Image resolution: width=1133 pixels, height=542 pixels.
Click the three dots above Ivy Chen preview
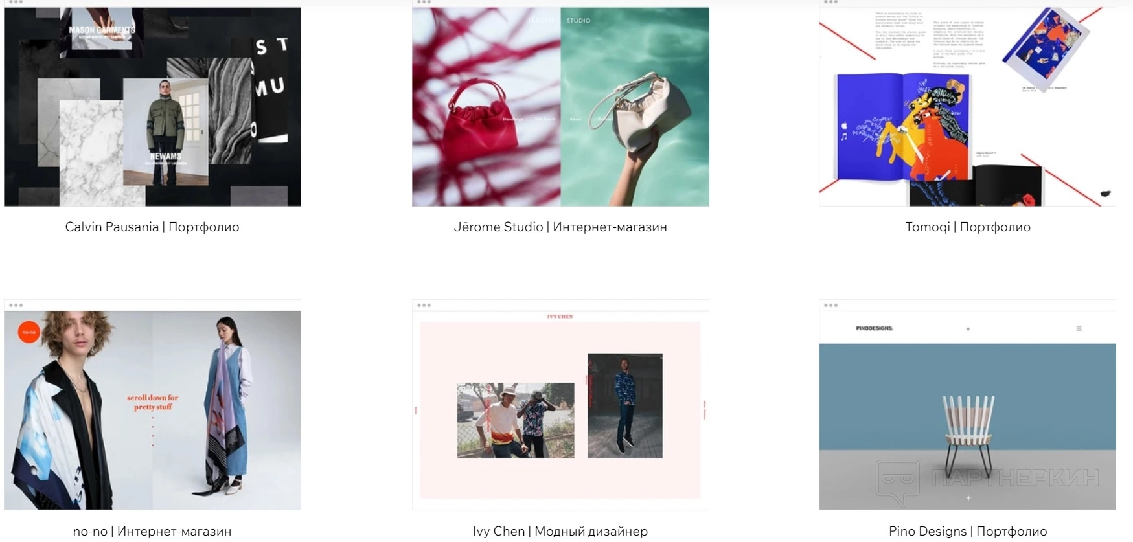point(424,305)
